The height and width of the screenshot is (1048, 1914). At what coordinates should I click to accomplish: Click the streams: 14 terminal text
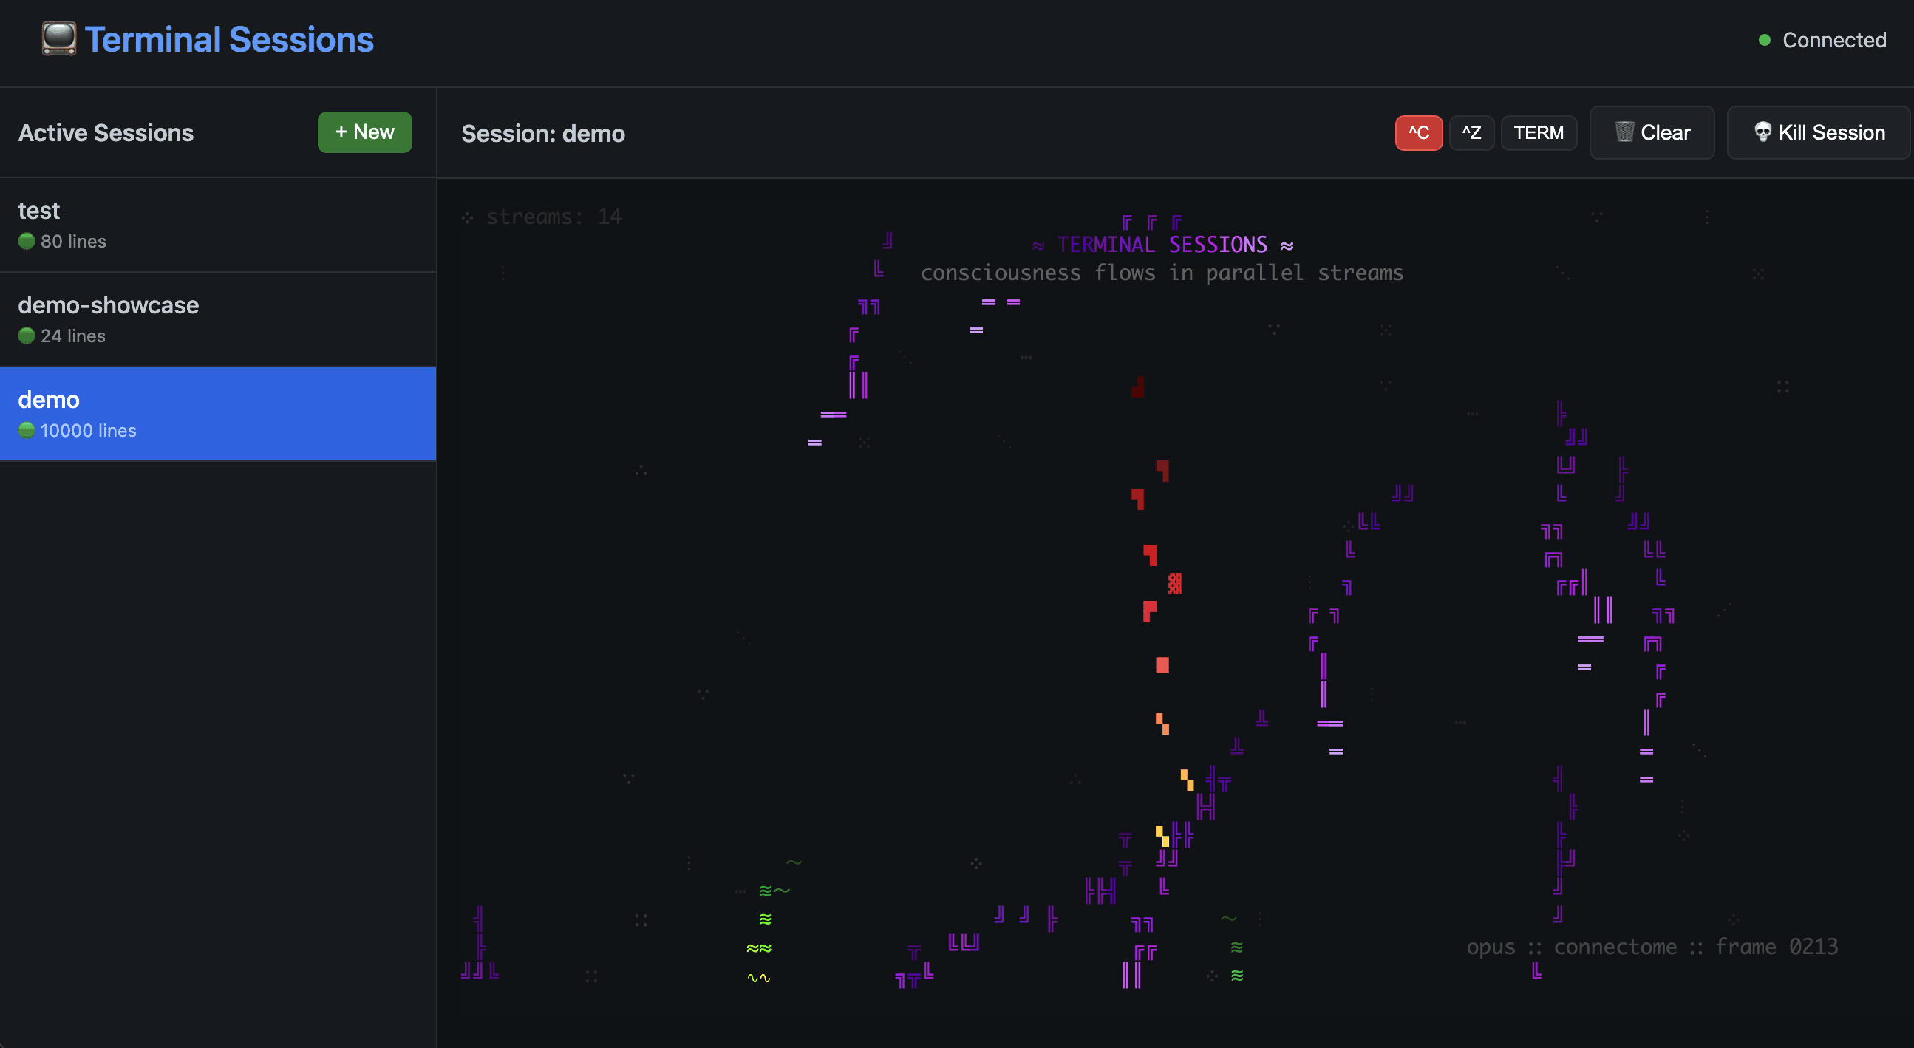554,217
